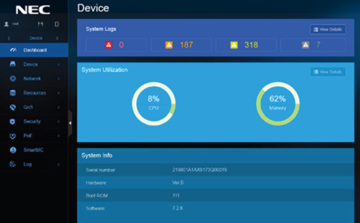The height and width of the screenshot is (223, 360).
Task: Expand the Security submenu arrow
Action: 58,121
